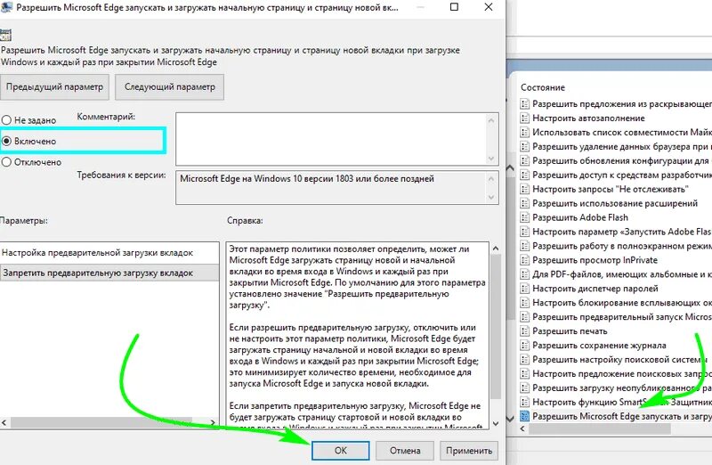Maximize the policy dialog window

[454, 7]
